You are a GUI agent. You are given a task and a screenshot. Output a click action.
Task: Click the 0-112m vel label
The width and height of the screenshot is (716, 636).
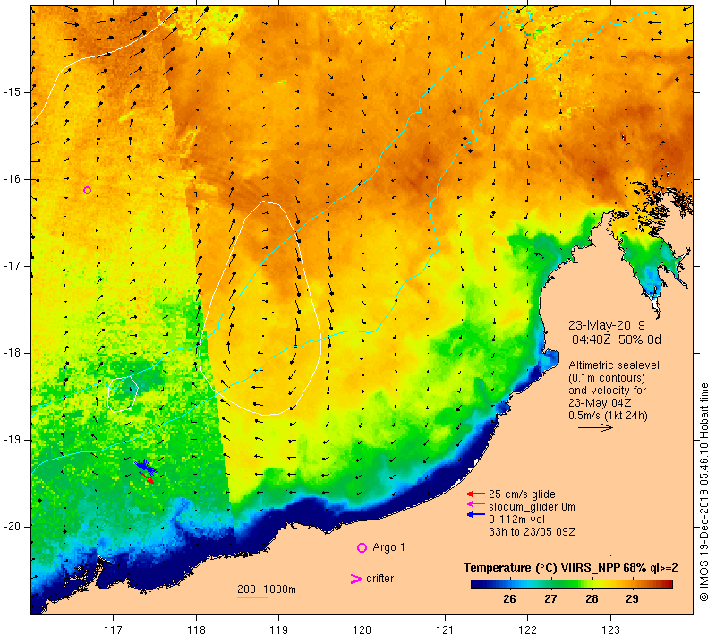pos(516,519)
